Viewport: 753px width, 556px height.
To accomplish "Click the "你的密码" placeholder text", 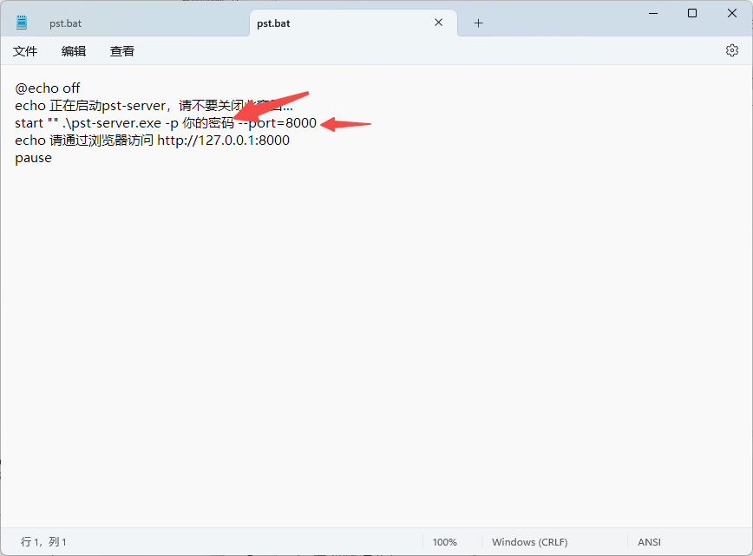I will click(208, 123).
